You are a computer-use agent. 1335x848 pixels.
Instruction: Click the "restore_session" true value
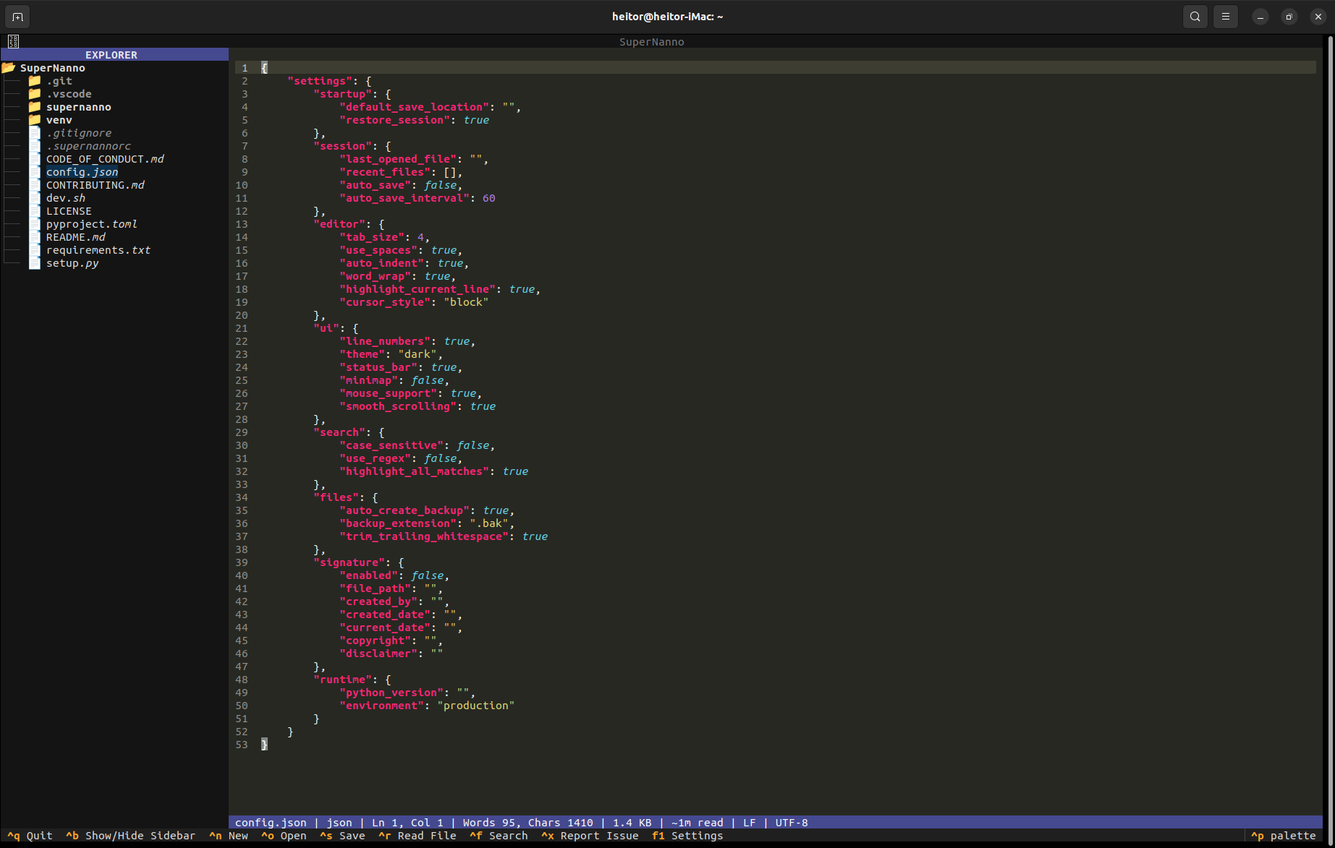click(476, 120)
